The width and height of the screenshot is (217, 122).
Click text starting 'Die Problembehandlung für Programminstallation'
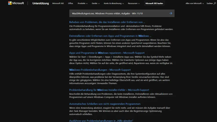[x=121, y=28]
